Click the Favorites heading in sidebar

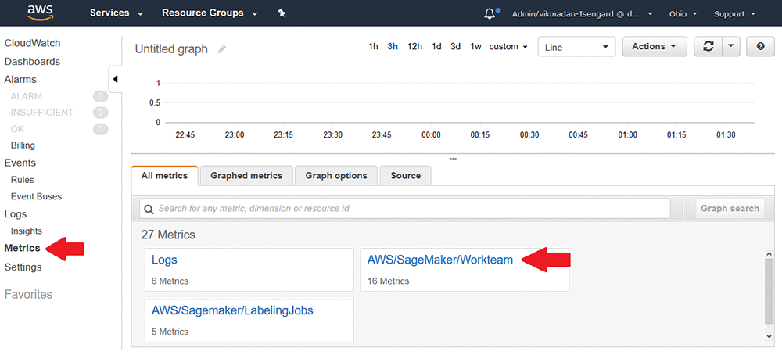point(28,294)
